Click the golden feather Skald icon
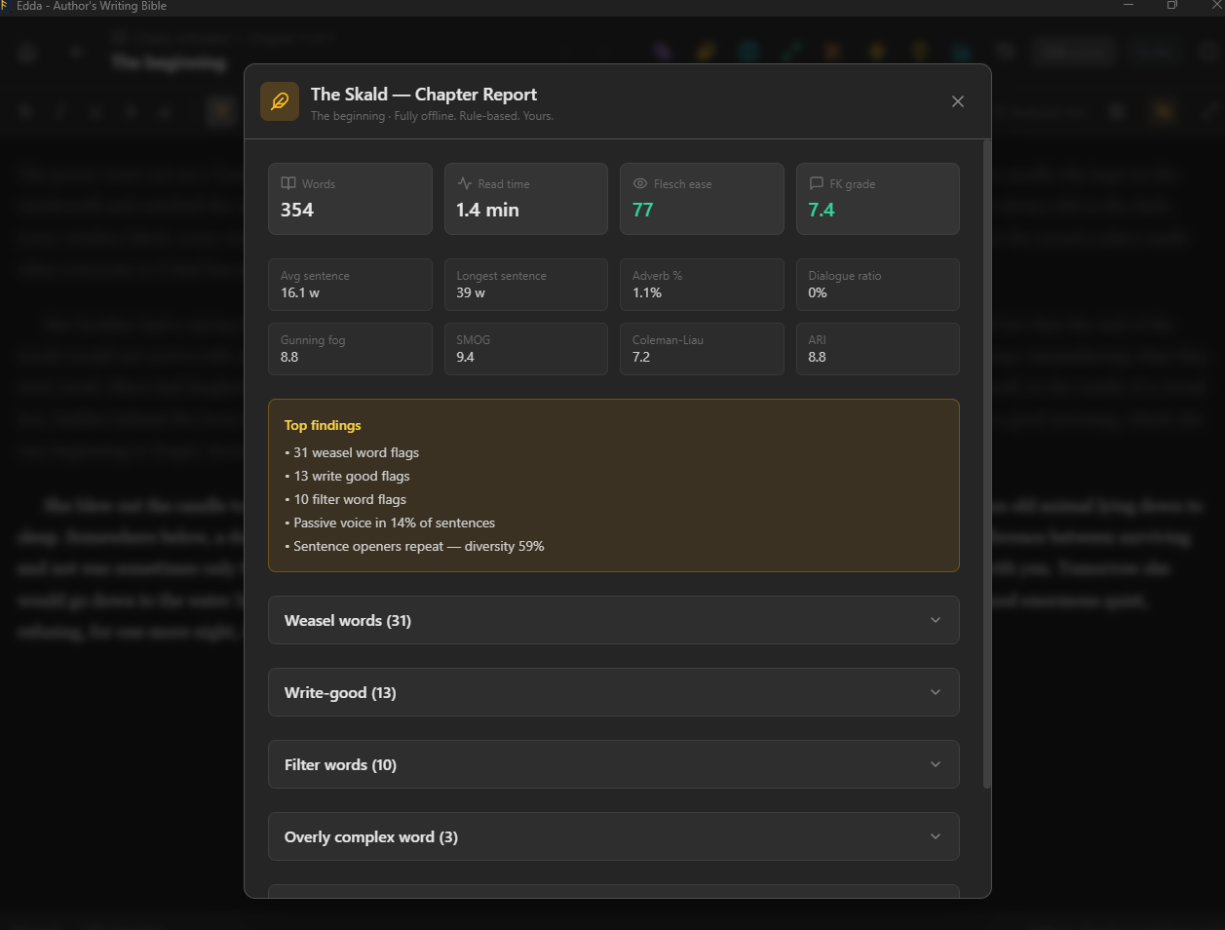 [x=280, y=101]
